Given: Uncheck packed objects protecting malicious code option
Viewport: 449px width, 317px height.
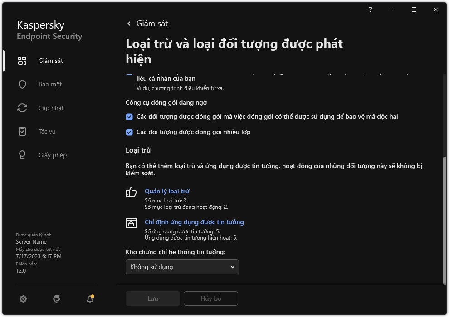Looking at the screenshot, I should tap(129, 116).
